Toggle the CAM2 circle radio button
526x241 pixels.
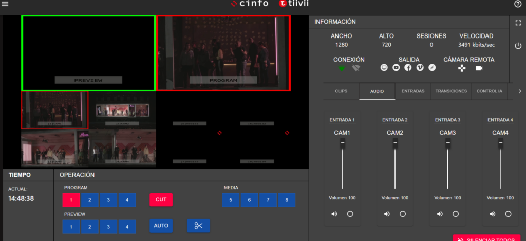click(x=403, y=214)
